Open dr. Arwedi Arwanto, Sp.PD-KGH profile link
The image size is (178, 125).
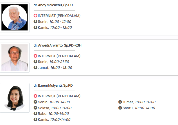coord(58,45)
